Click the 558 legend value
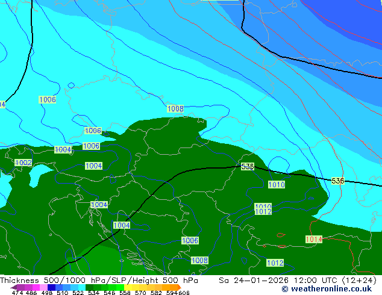 tap(125, 293)
